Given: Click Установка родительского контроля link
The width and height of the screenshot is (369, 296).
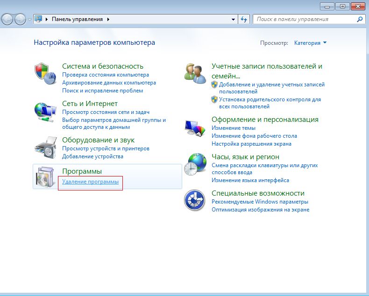Looking at the screenshot, I should click(x=270, y=103).
